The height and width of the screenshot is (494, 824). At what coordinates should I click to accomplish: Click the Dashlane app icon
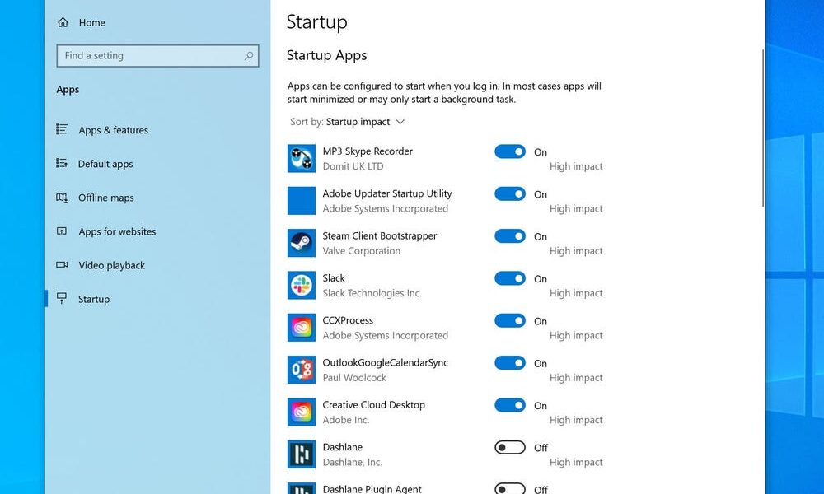(x=302, y=454)
